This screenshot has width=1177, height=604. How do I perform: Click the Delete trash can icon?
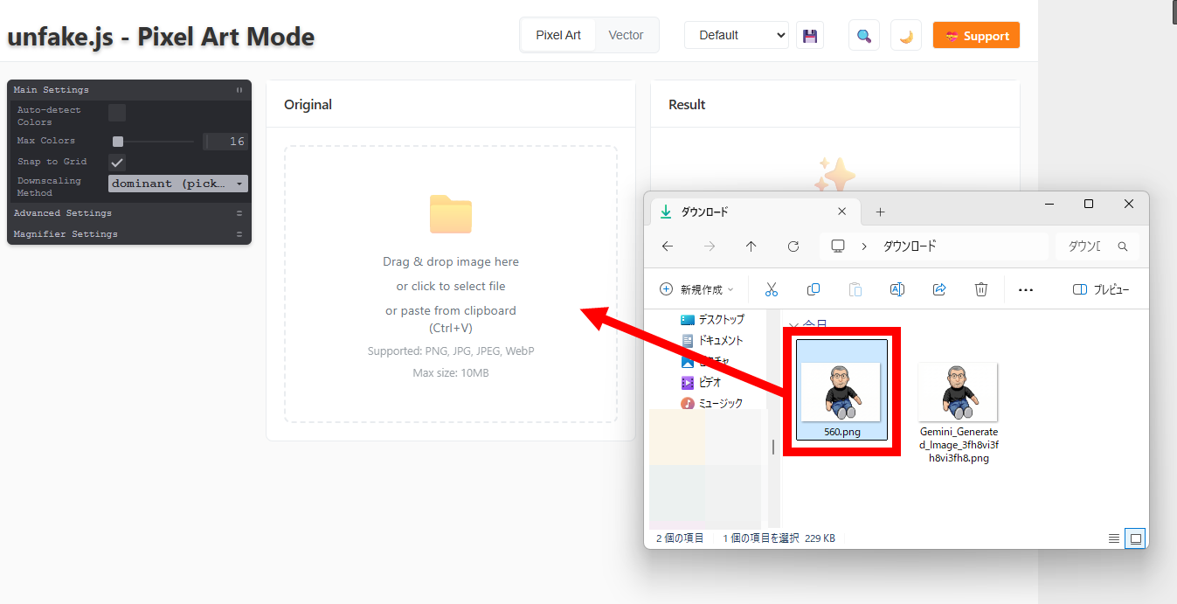pyautogui.click(x=981, y=289)
